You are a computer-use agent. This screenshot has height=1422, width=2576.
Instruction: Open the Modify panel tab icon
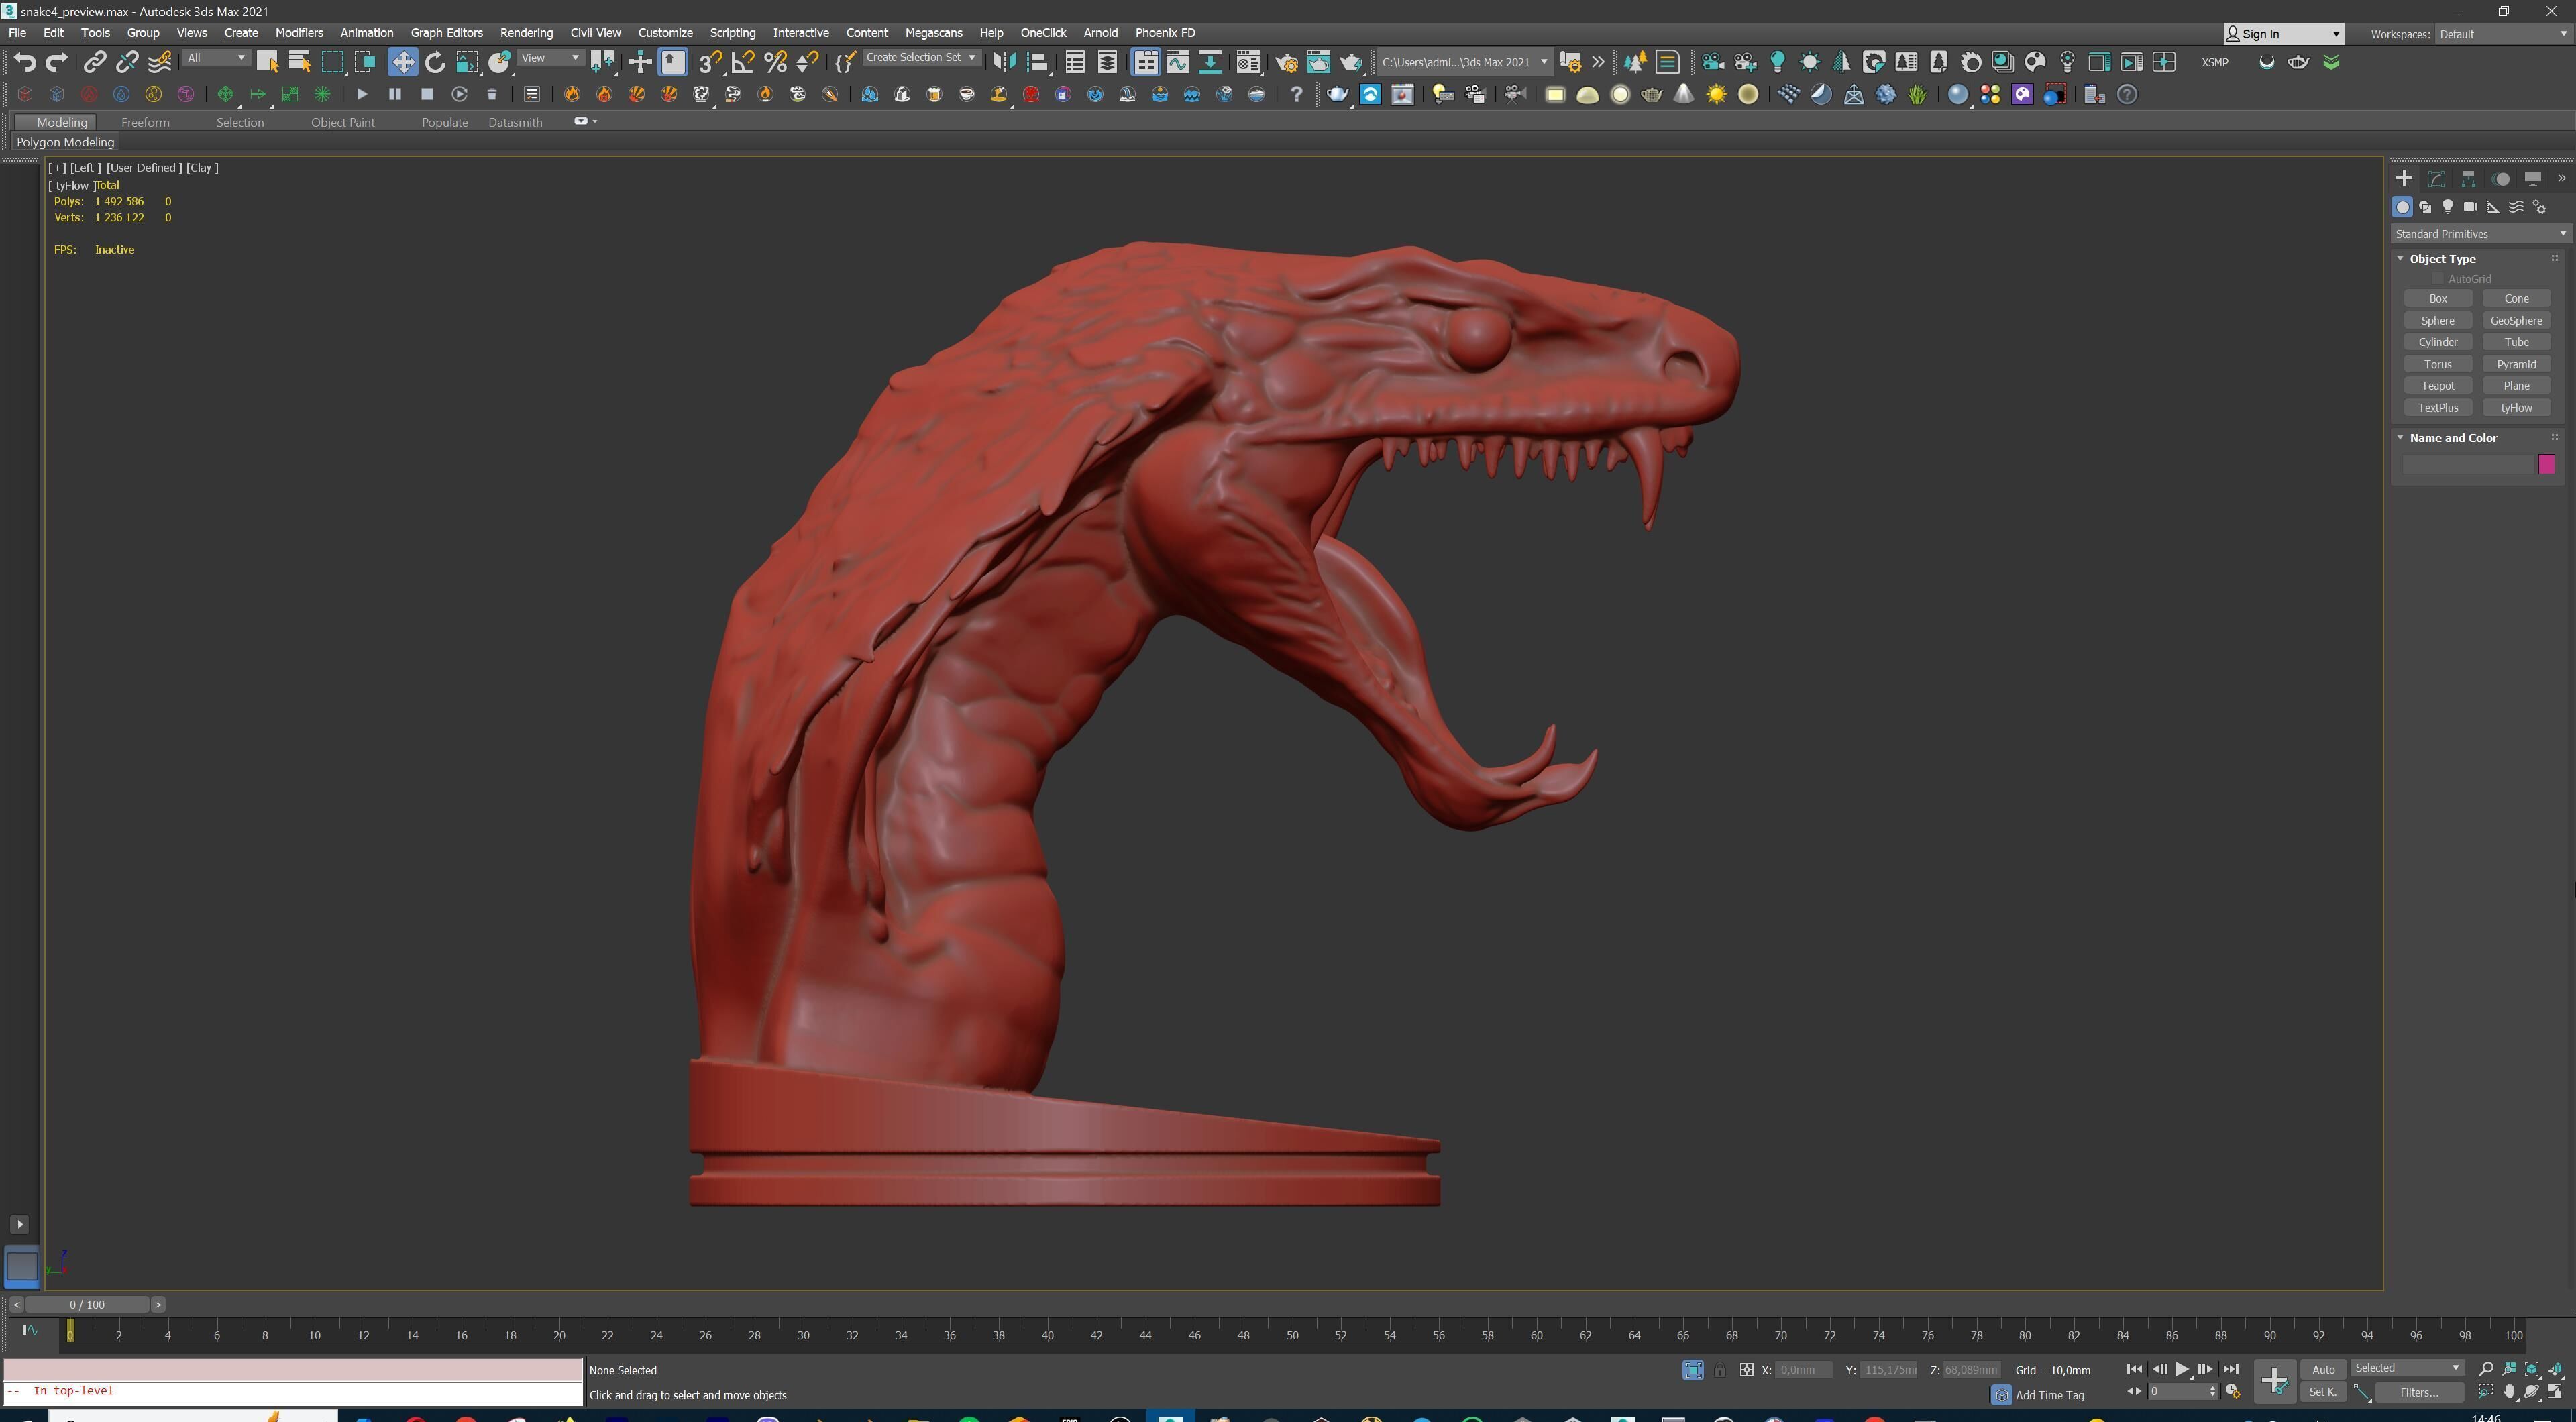(x=2436, y=179)
